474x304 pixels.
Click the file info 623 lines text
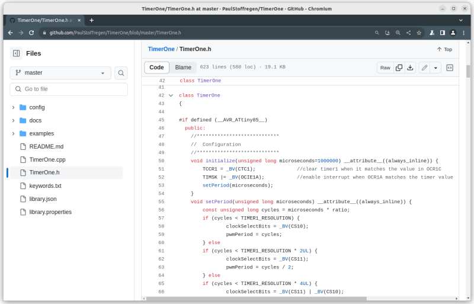242,67
